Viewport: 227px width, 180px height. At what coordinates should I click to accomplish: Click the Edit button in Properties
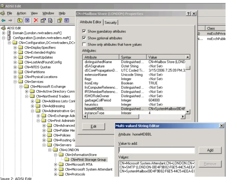pyautogui.click(x=93, y=126)
